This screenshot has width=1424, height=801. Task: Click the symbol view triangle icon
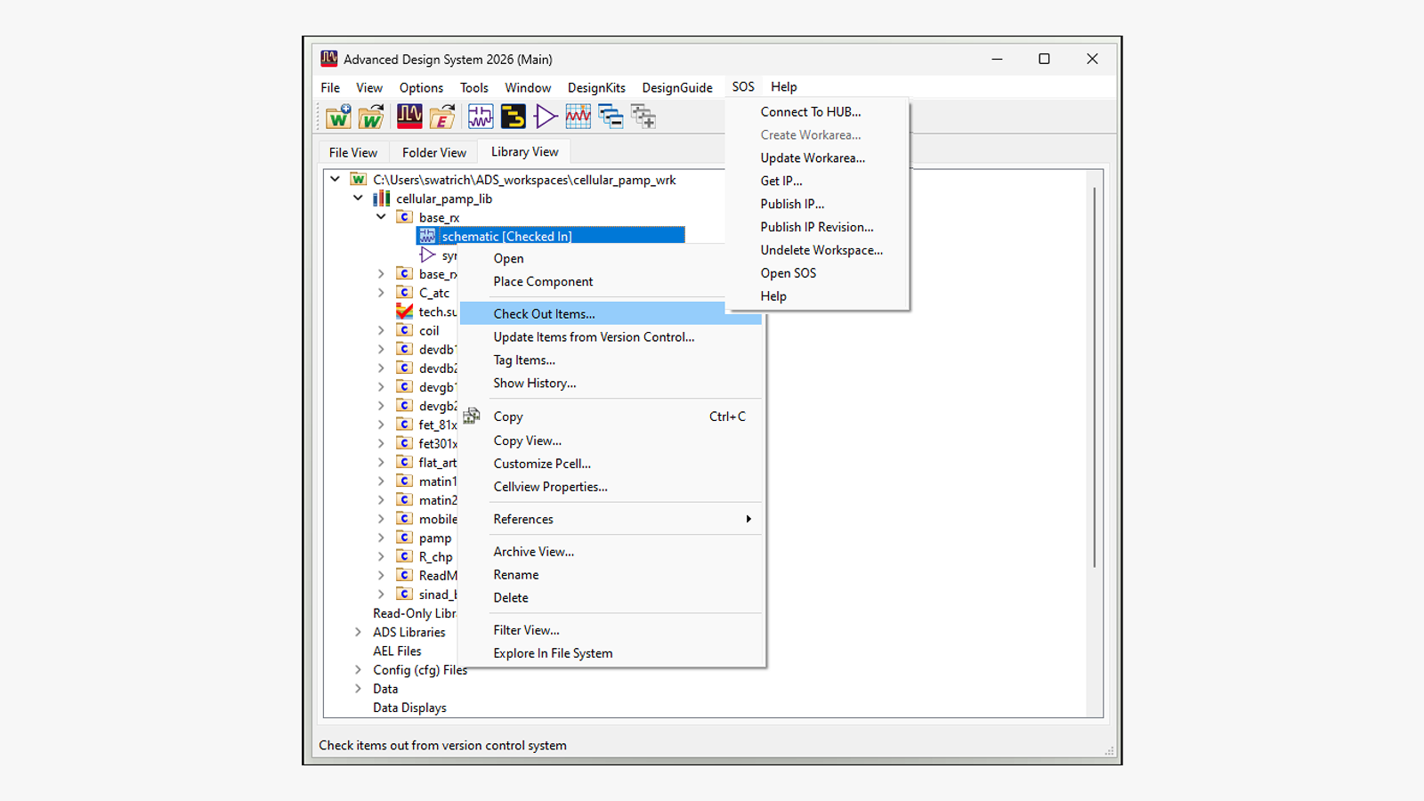click(x=427, y=255)
